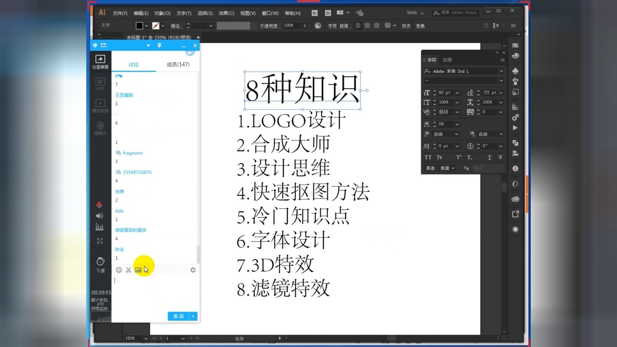Image resolution: width=617 pixels, height=347 pixels.
Task: Click the Adobe Stock search field
Action: pyautogui.click(x=456, y=13)
